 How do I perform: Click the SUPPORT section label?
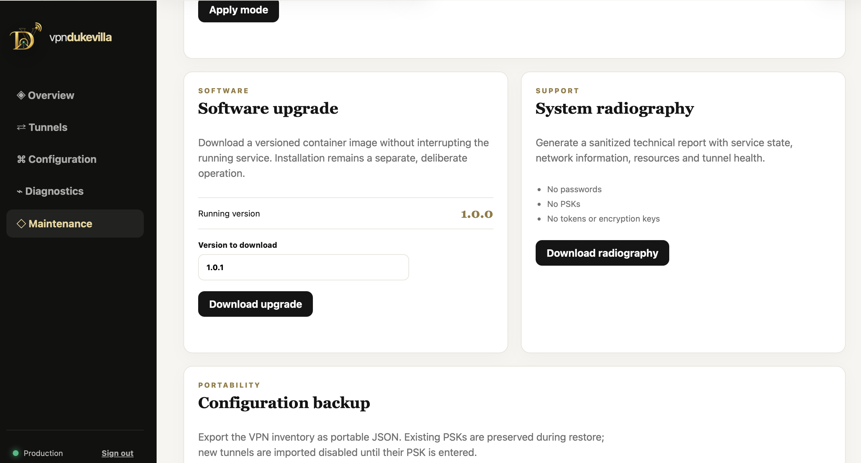tap(557, 91)
